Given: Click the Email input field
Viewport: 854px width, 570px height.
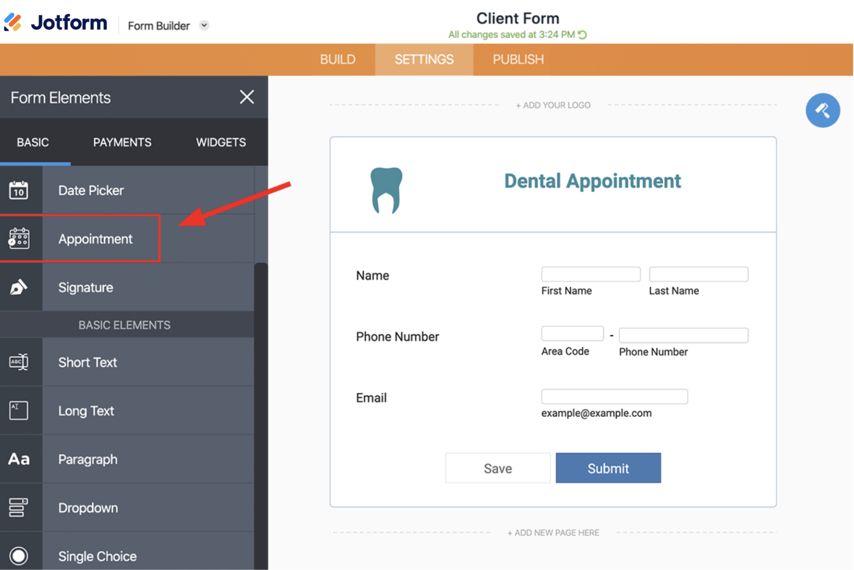Looking at the screenshot, I should pos(614,397).
